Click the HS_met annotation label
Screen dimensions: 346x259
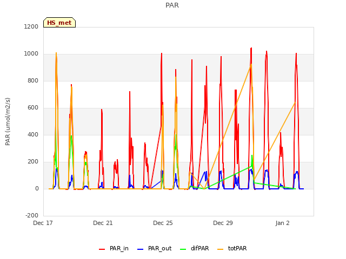(59, 23)
